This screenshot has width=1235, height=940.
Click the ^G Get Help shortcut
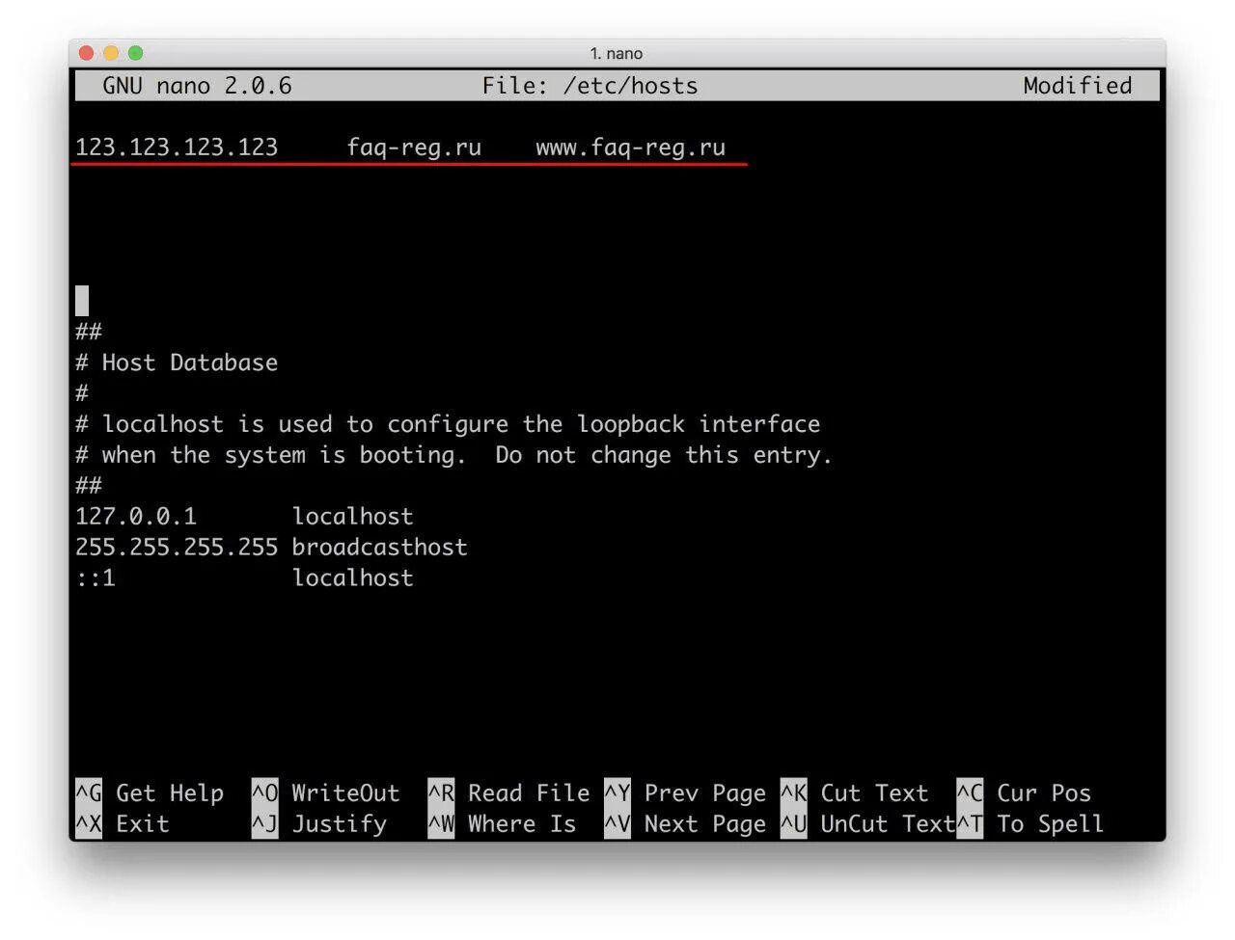pyautogui.click(x=150, y=793)
